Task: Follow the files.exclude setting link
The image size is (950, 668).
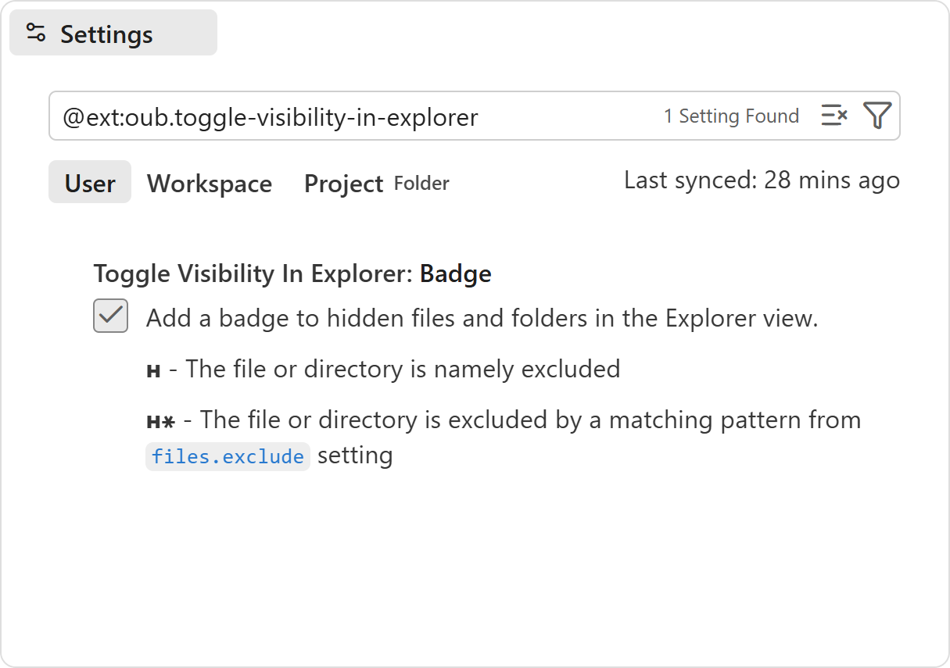Action: pyautogui.click(x=228, y=456)
